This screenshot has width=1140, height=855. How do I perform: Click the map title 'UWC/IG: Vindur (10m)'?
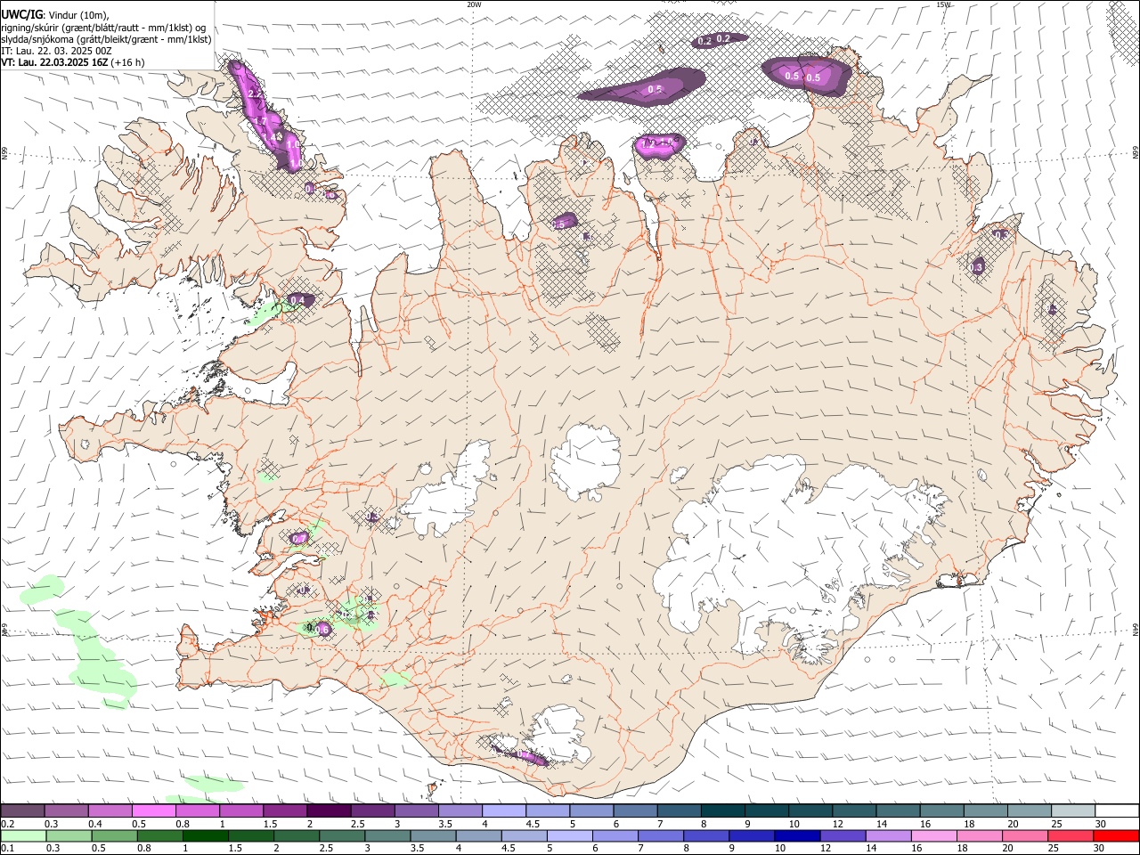coord(55,14)
